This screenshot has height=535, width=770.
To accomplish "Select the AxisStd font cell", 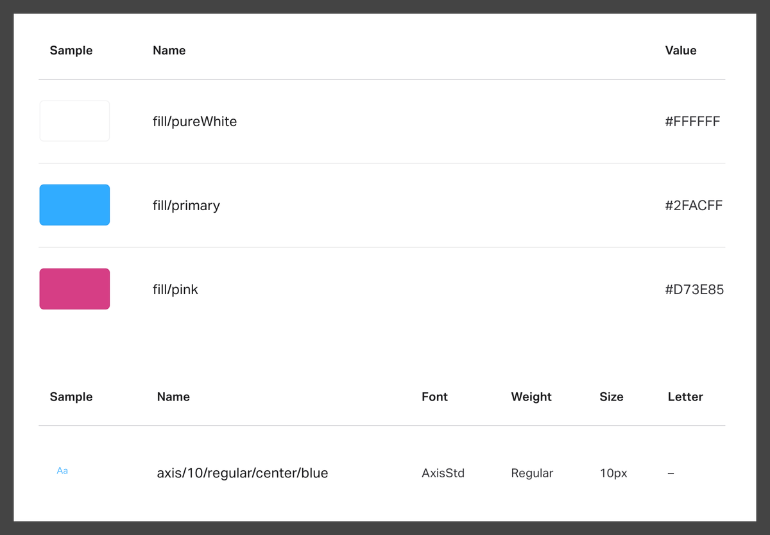I will click(443, 473).
